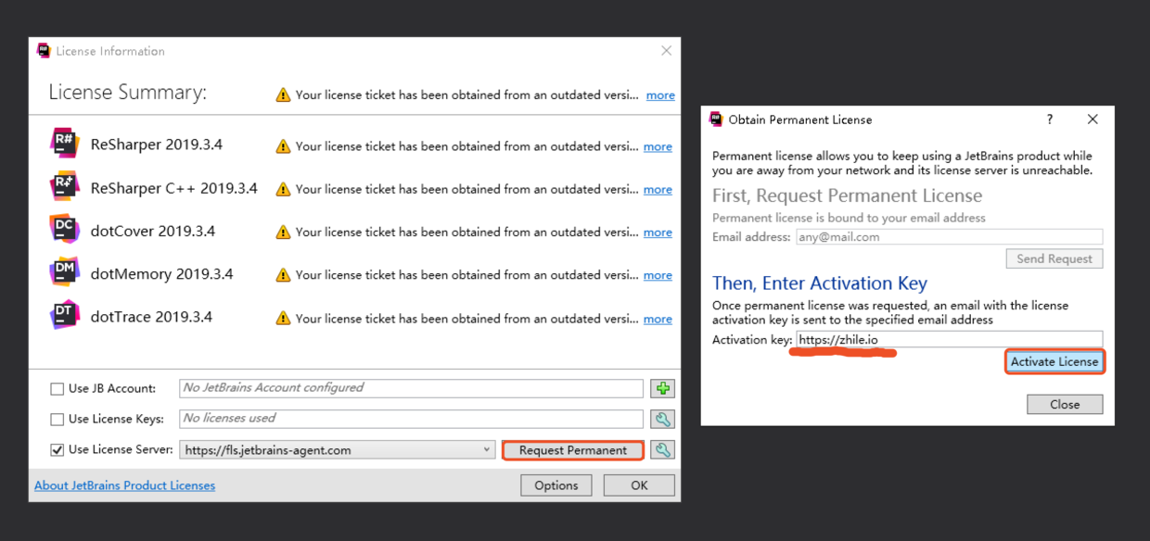Open 'more' link for ReSharper warning
This screenshot has height=541, width=1150.
(x=658, y=146)
